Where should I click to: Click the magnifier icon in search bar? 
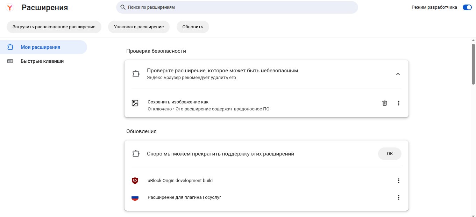(x=123, y=7)
